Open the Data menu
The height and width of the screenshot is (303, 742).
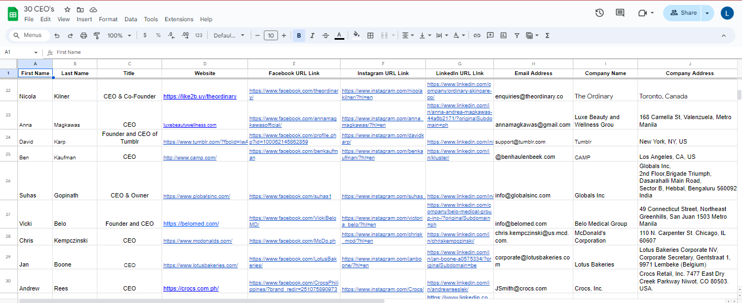point(131,19)
